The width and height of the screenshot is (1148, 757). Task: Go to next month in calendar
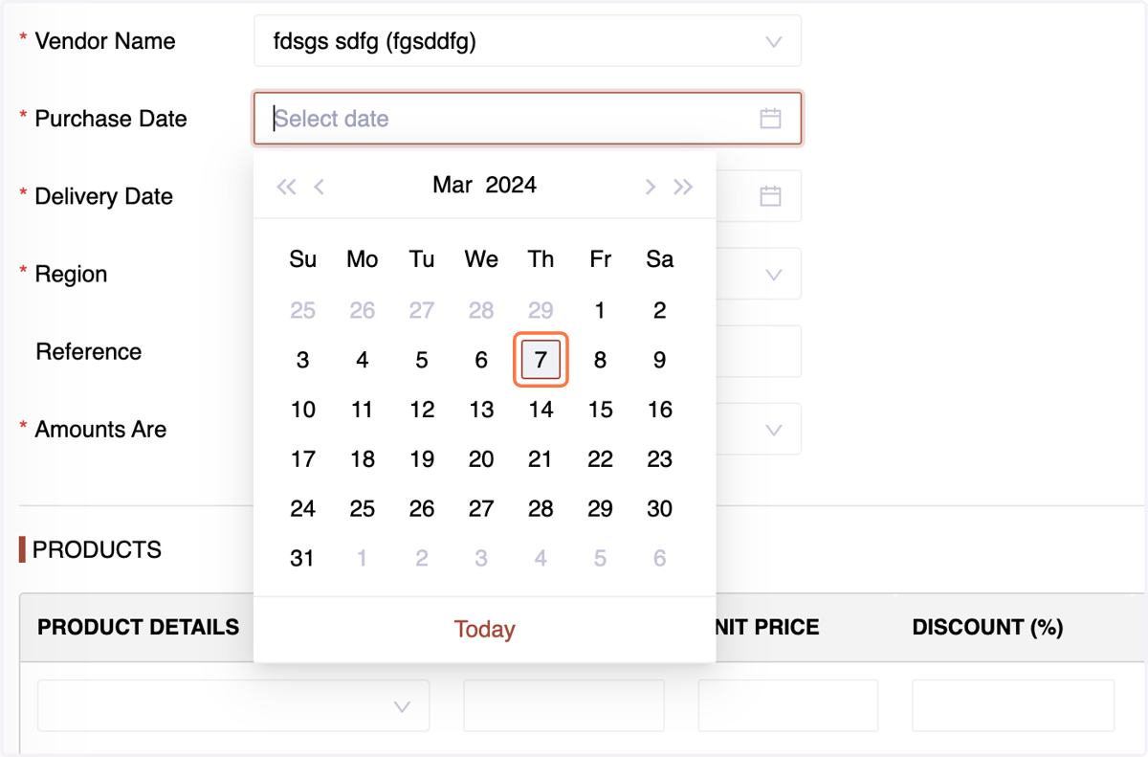pyautogui.click(x=650, y=186)
